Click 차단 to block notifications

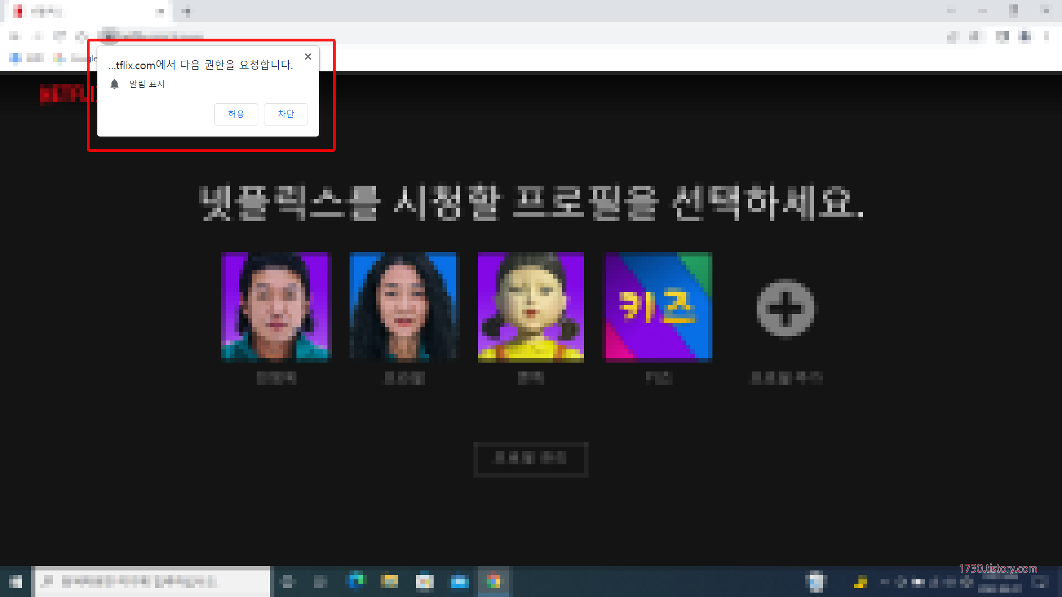(285, 114)
